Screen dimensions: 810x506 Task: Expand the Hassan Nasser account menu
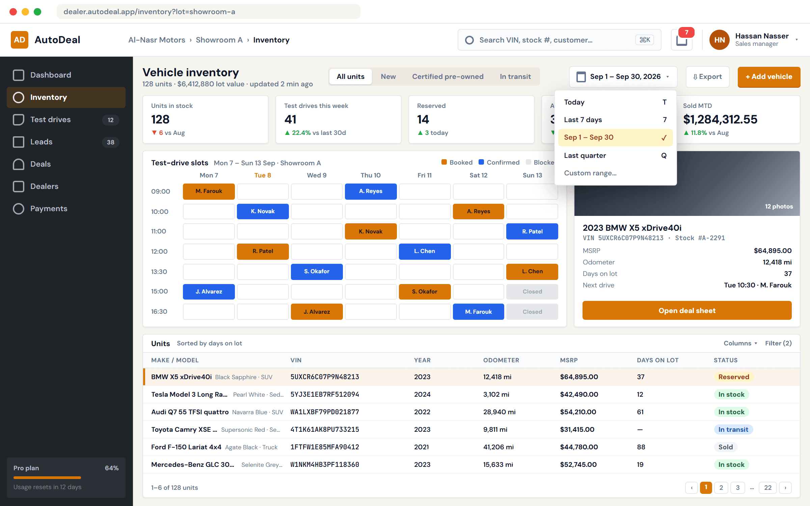pyautogui.click(x=796, y=40)
